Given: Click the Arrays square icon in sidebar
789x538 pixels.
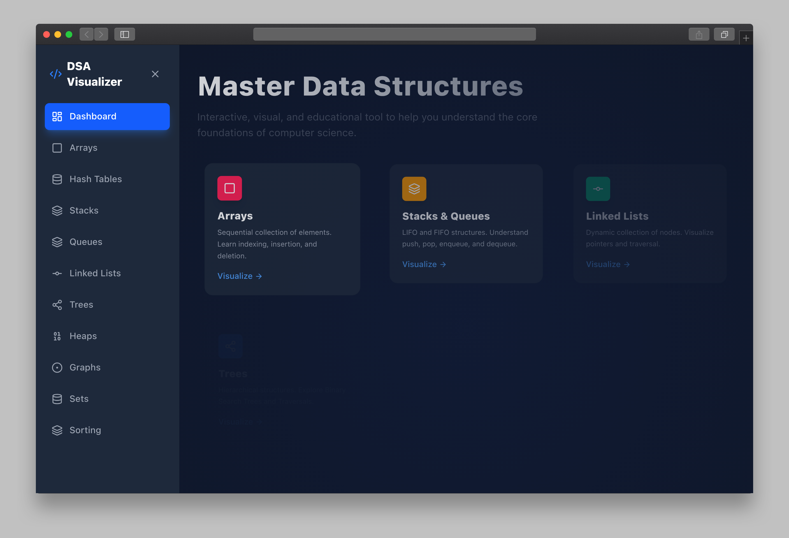Looking at the screenshot, I should [x=57, y=148].
